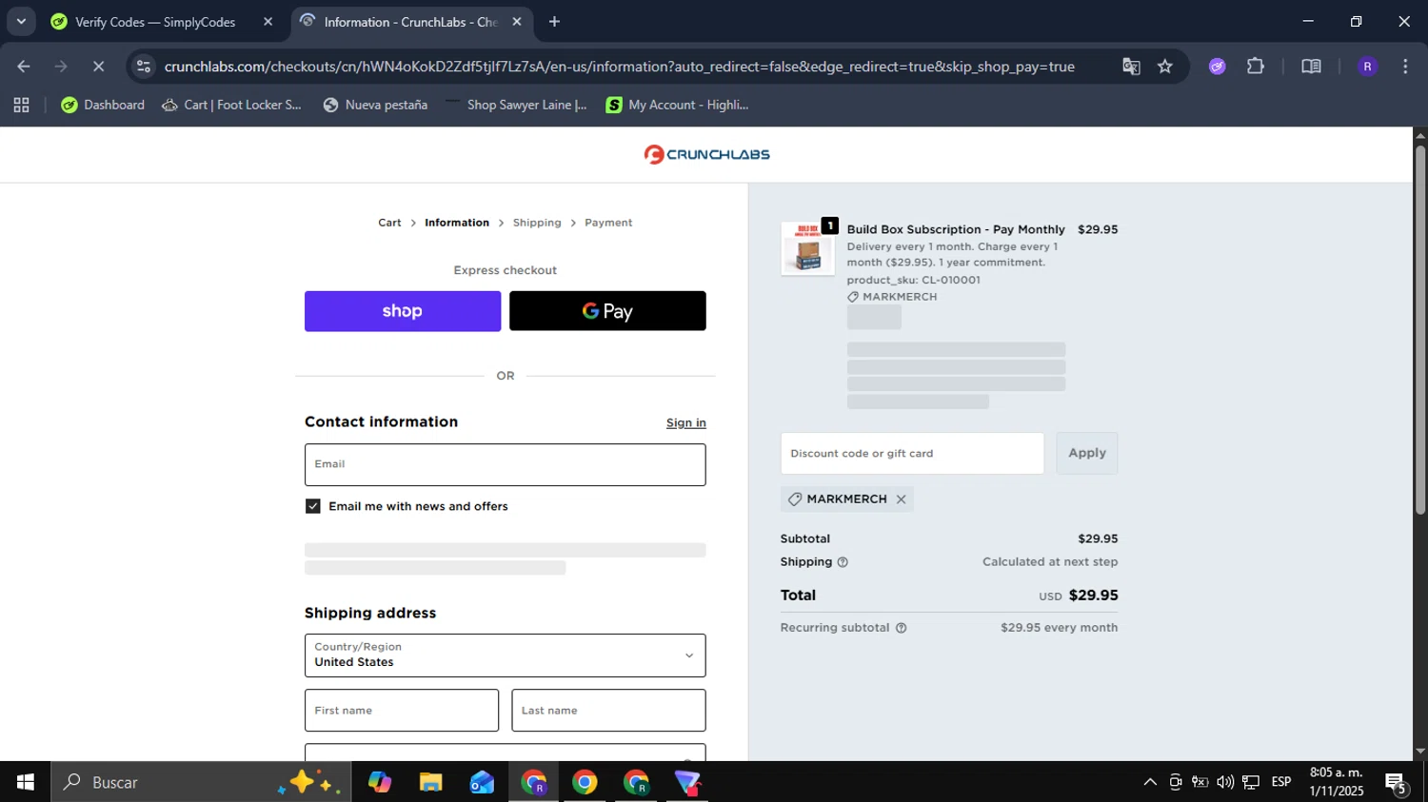Viewport: 1428px width, 802px height.
Task: Click the translate page icon
Action: click(1131, 67)
